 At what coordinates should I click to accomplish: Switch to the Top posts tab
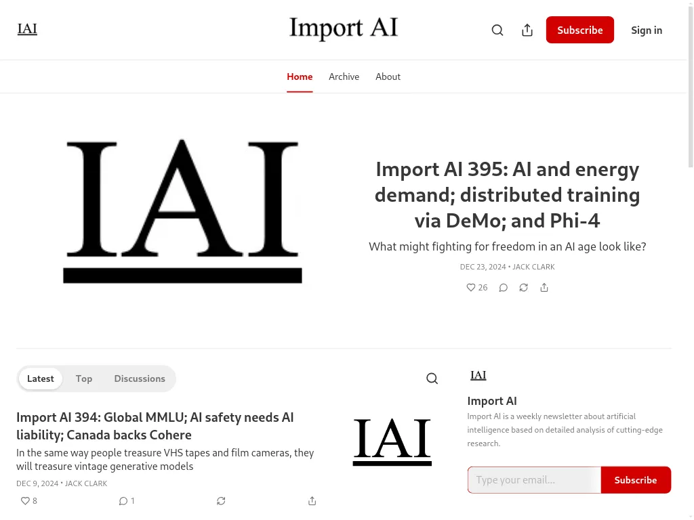83,378
